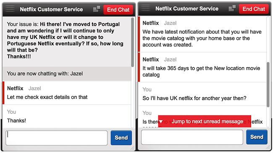
Task: Select 'So I'll have UK netflix' message
Action: pyautogui.click(x=194, y=98)
